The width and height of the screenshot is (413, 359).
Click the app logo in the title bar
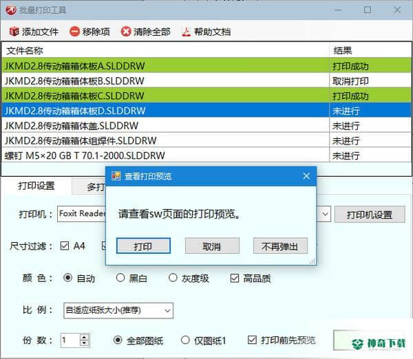click(x=11, y=10)
